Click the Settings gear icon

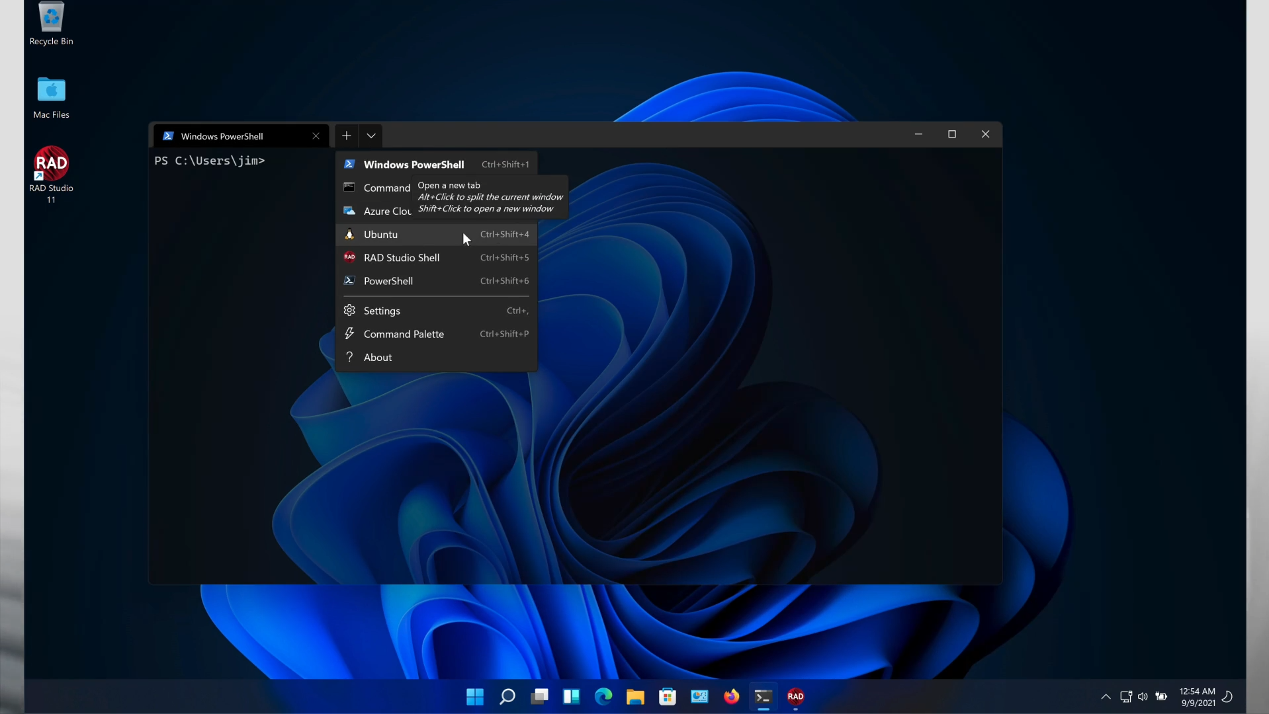pyautogui.click(x=349, y=310)
